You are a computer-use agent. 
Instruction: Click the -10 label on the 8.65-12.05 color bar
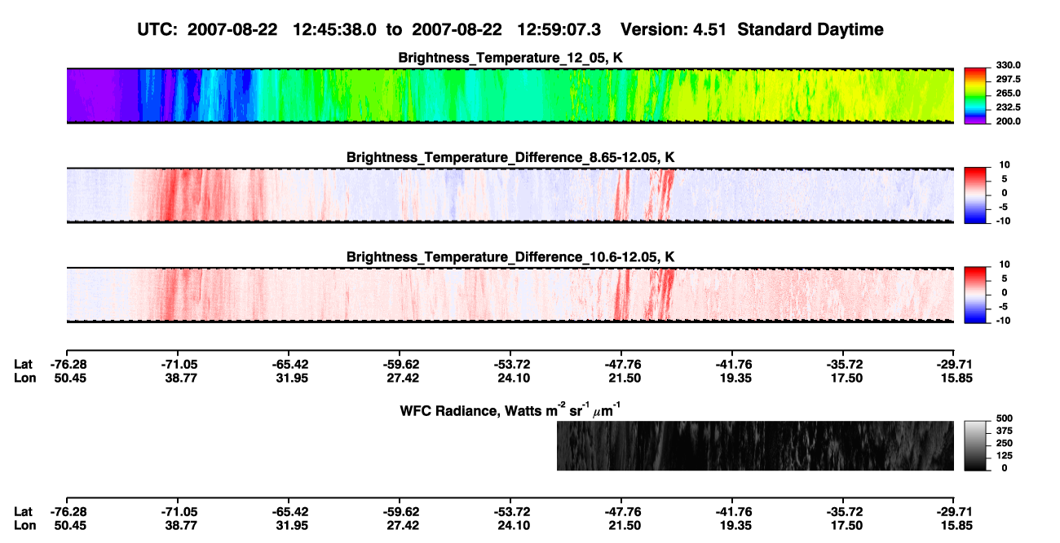pos(1005,221)
